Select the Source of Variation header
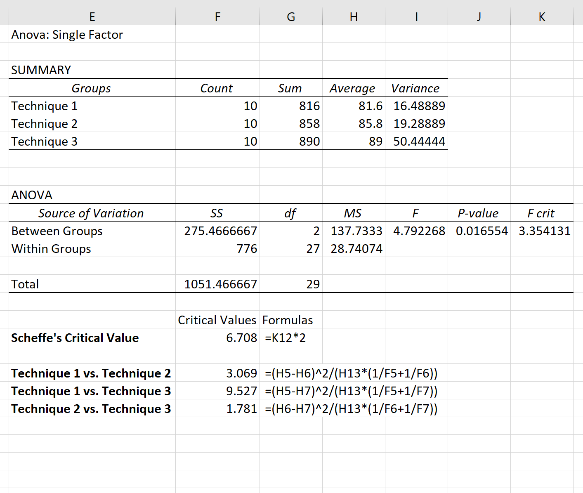Viewport: 583px width, 493px height. point(92,213)
